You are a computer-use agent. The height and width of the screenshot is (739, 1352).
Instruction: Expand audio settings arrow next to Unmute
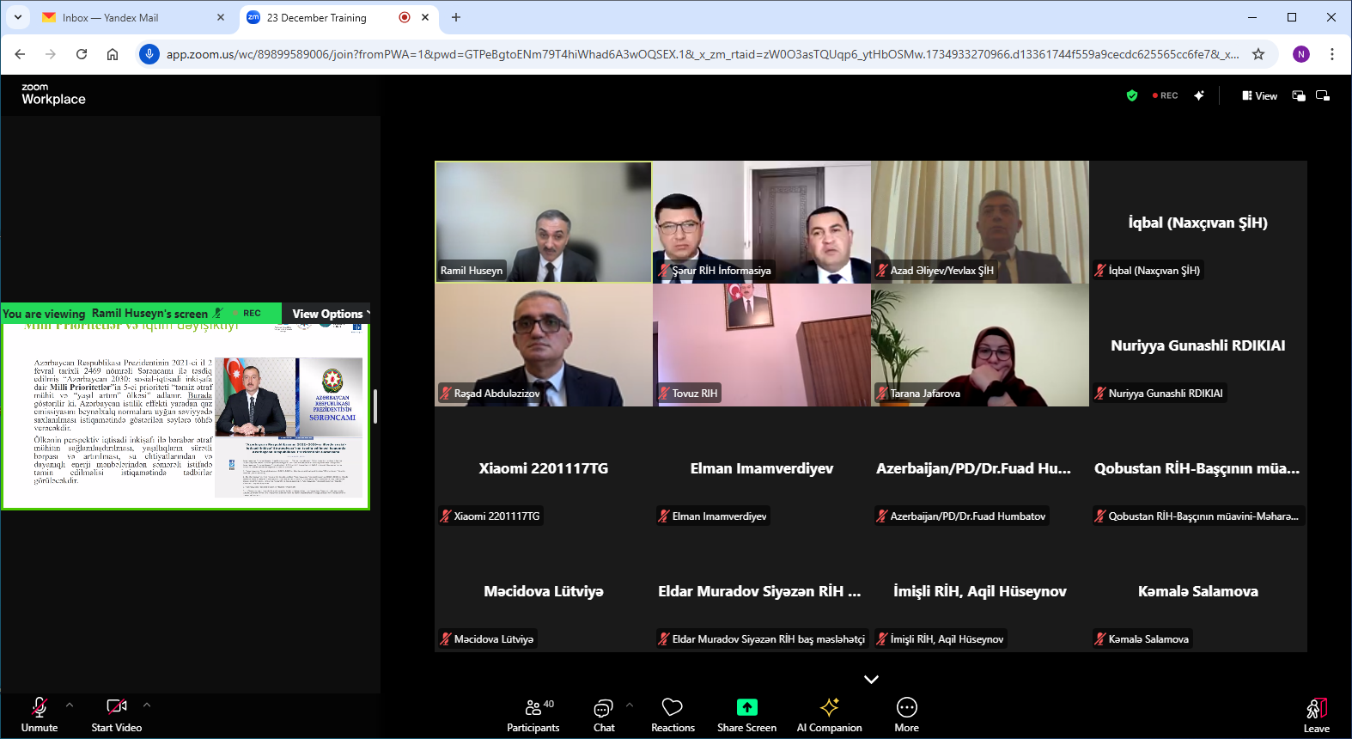pyautogui.click(x=70, y=705)
